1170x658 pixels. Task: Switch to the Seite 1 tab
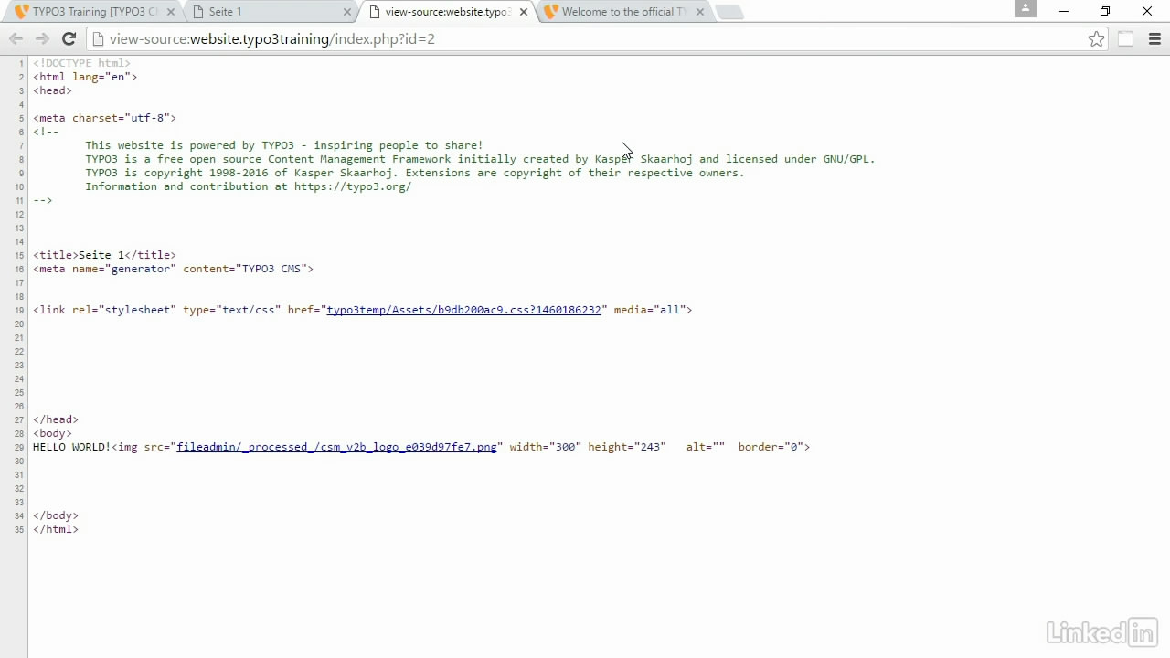[x=265, y=12]
